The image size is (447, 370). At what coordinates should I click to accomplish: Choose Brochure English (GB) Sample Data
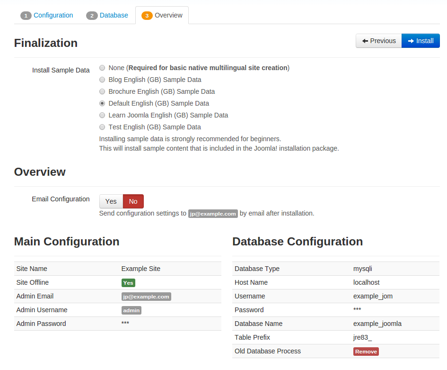(102, 91)
